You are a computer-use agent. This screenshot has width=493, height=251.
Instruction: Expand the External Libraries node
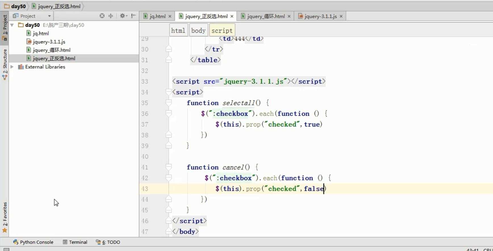point(12,67)
